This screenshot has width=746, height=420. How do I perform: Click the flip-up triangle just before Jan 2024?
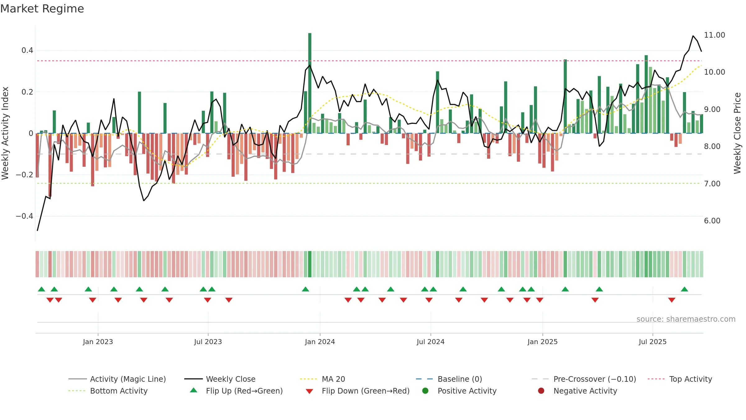(306, 289)
